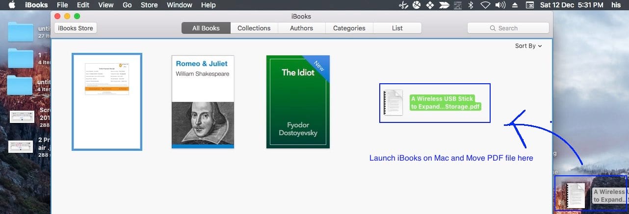Image resolution: width=629 pixels, height=214 pixels.
Task: Switch to the Authors tab
Action: point(301,28)
